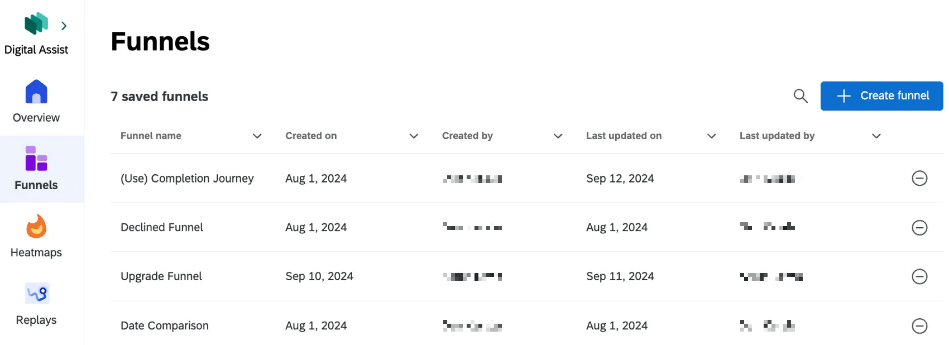Viewport: 949px width, 345px height.
Task: Delete the Upgrade Funnel row
Action: pyautogui.click(x=919, y=276)
